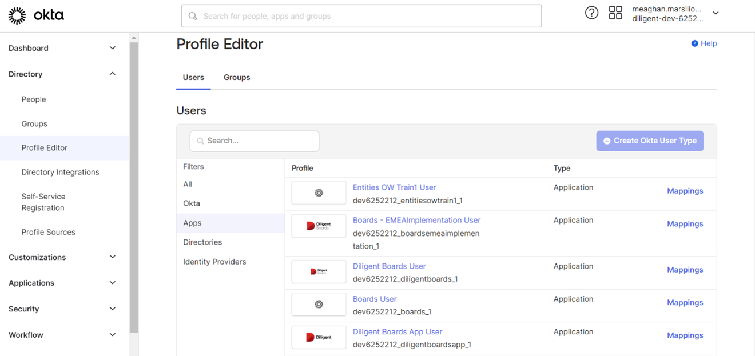Click the profile Search field
This screenshot has height=356, width=755.
coord(255,141)
